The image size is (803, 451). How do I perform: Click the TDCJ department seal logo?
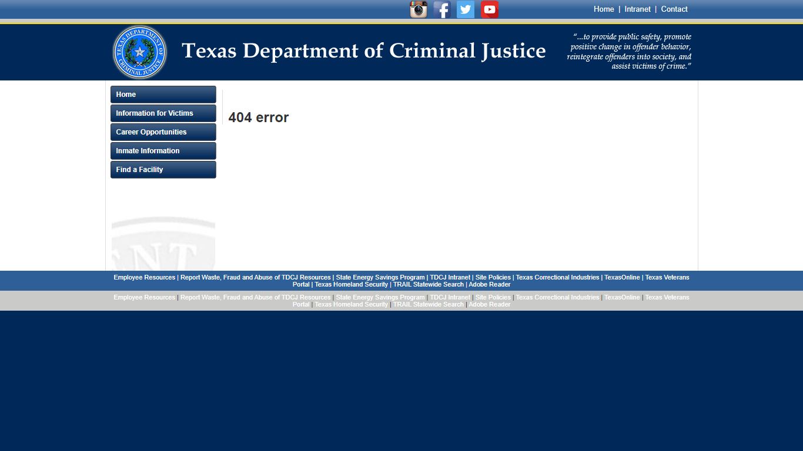(x=139, y=52)
